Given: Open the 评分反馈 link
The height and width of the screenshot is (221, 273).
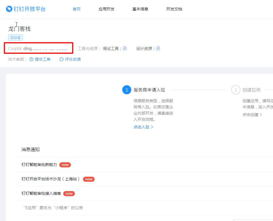Looking at the screenshot, I should [73, 59].
